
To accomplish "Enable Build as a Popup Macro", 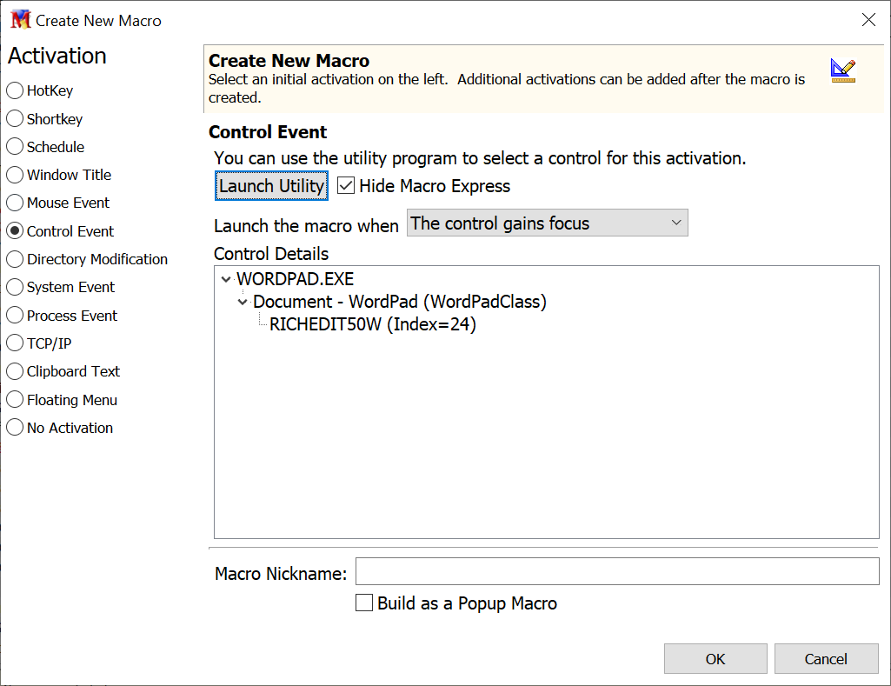I will 365,603.
